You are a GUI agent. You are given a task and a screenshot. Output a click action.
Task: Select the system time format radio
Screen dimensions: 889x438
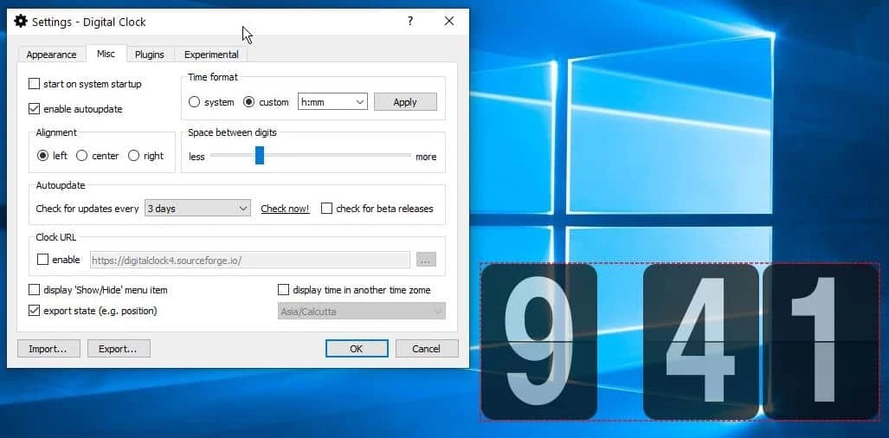coord(195,102)
